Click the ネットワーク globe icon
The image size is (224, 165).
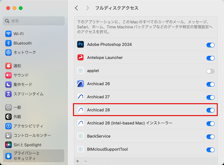(8, 52)
